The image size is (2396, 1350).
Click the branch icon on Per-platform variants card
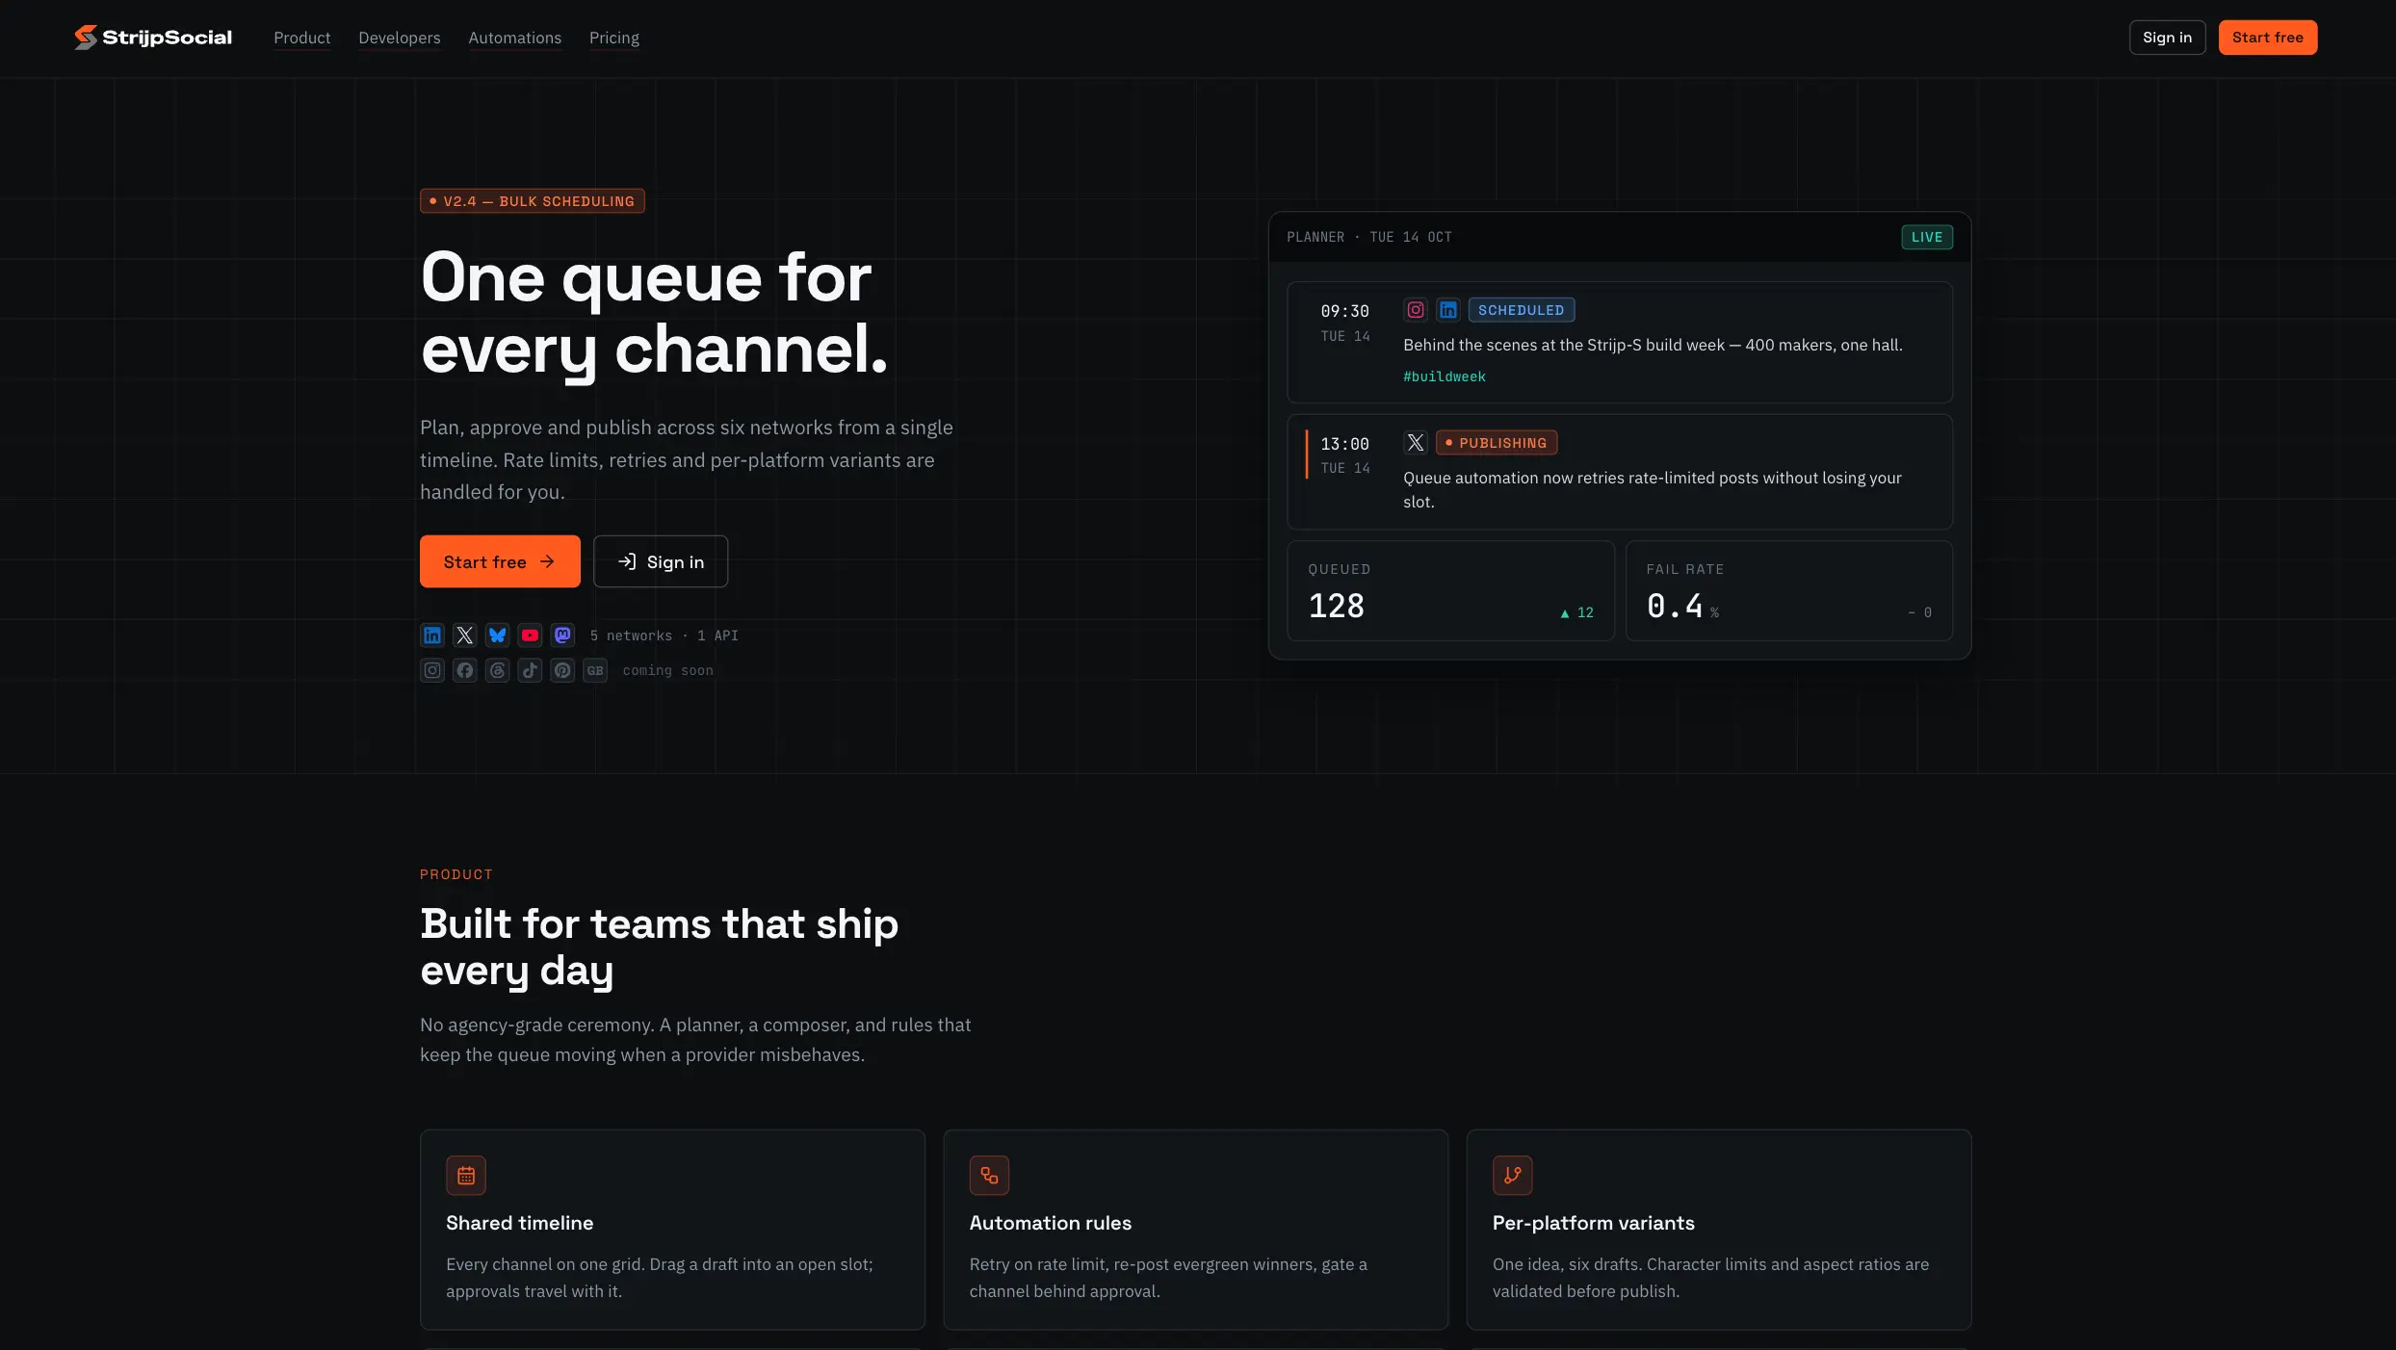pyautogui.click(x=1513, y=1176)
